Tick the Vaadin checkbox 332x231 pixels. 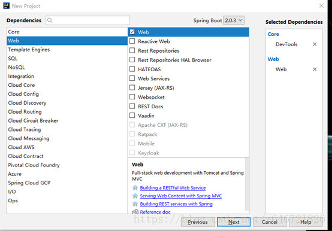pos(132,115)
